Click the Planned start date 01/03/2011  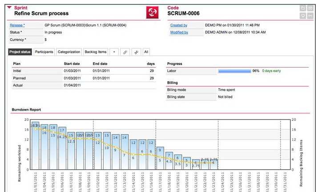72,78
